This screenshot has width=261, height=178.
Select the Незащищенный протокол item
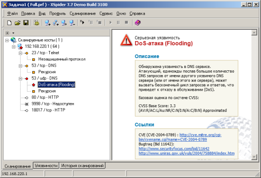[62, 59]
